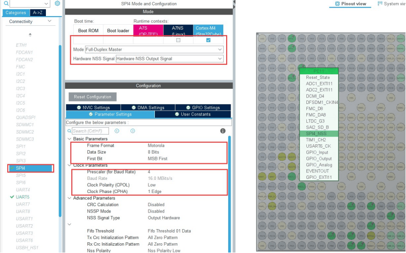
Task: Choose USART6_CK in pin menu
Action: pyautogui.click(x=319, y=146)
